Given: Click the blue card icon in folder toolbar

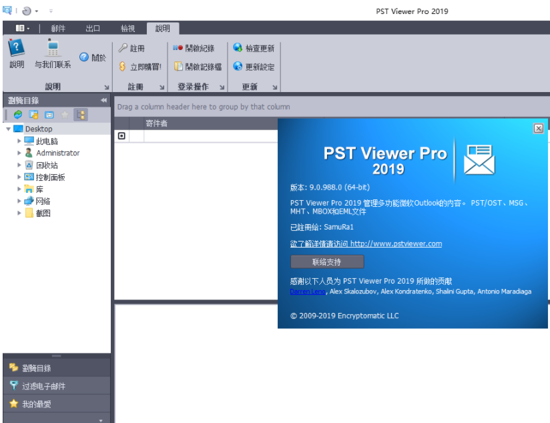Looking at the screenshot, I should click(49, 115).
